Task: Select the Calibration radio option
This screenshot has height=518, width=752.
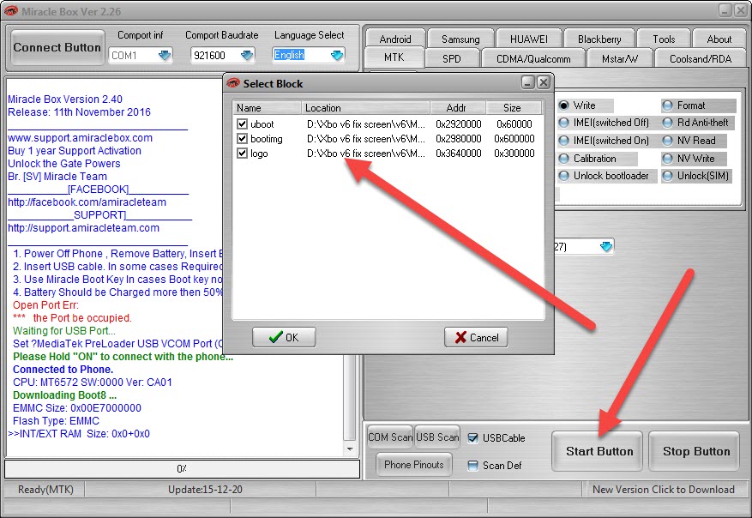Action: click(564, 159)
